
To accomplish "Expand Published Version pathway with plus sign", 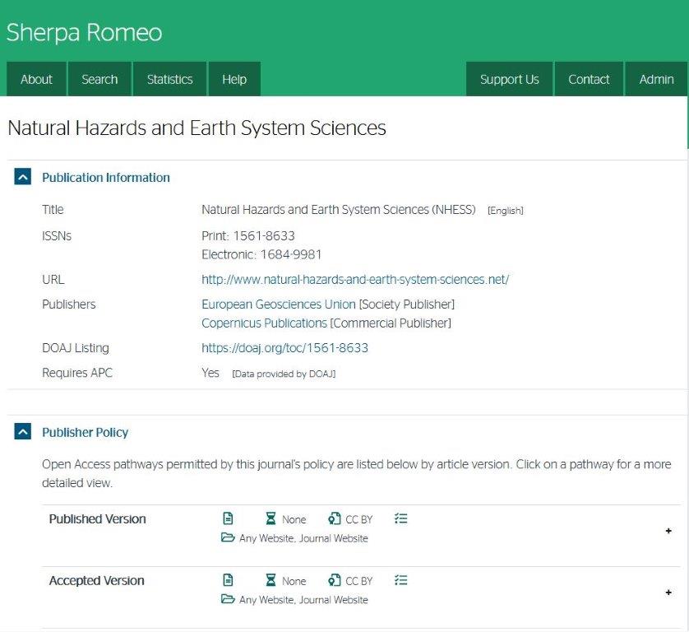I will (668, 531).
